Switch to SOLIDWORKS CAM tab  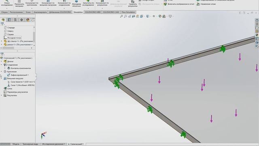[x=111, y=12]
